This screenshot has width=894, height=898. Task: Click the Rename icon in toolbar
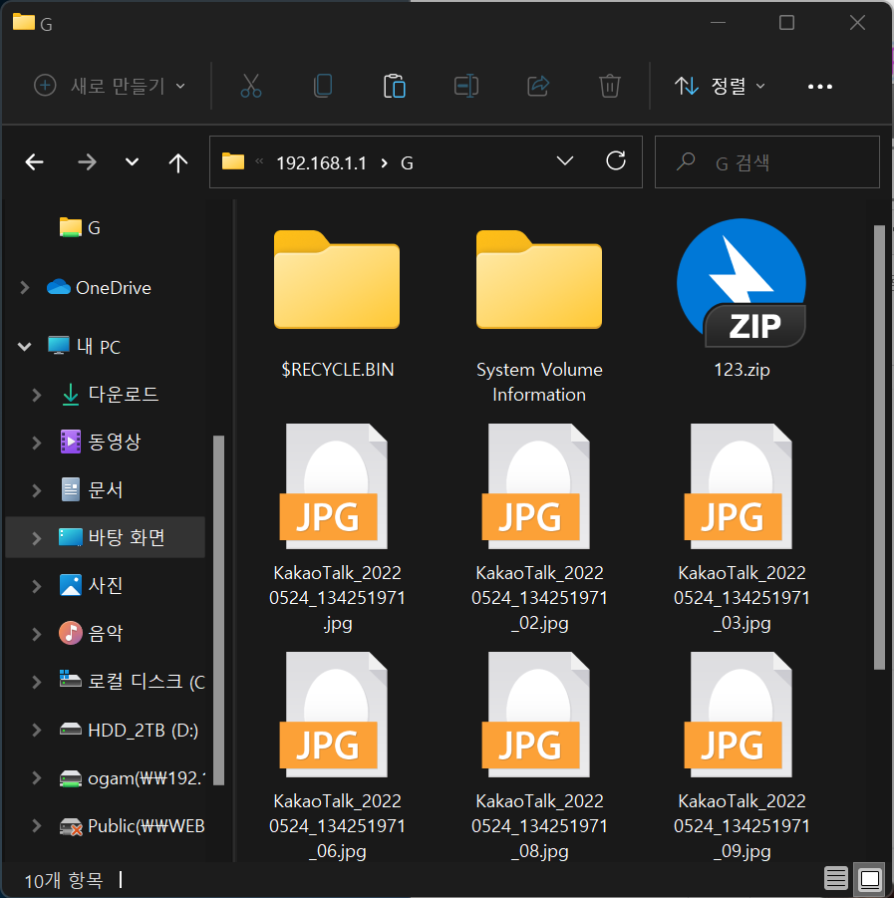tap(466, 87)
